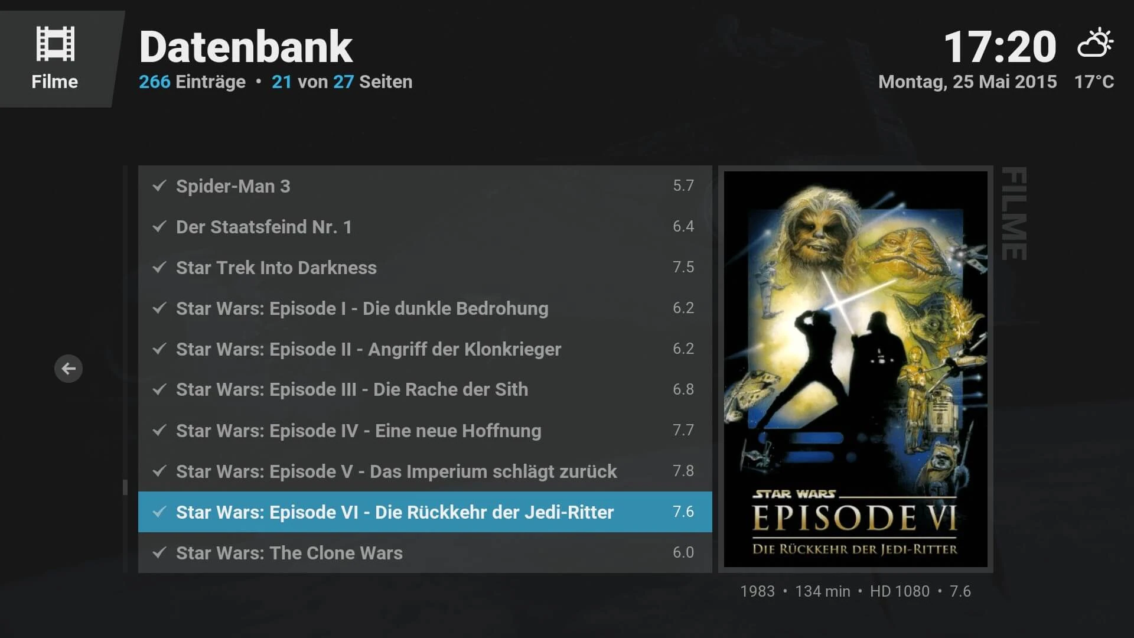Click the Datenbank header title
The height and width of the screenshot is (638, 1134).
[x=246, y=47]
